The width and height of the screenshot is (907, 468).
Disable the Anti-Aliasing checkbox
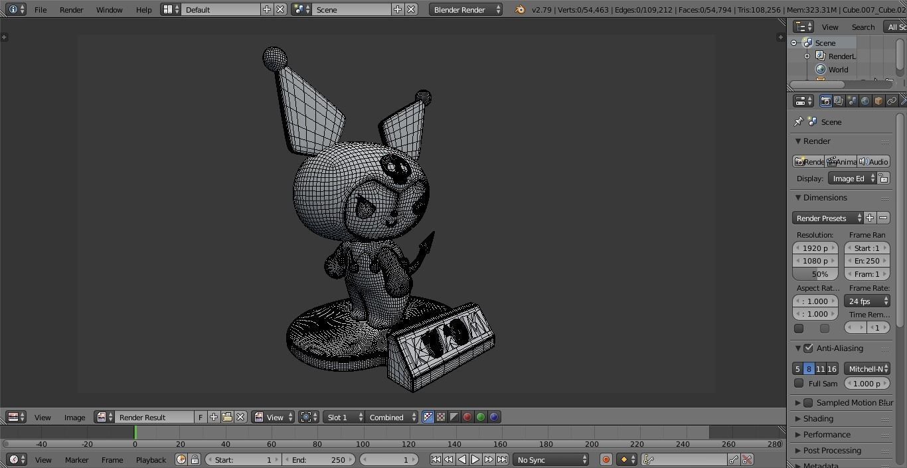[x=808, y=349]
